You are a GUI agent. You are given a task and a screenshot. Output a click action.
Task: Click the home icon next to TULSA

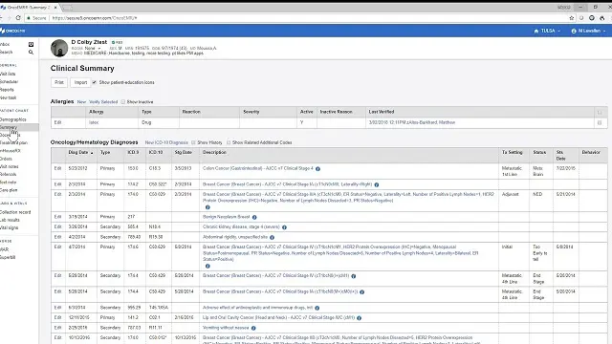[536, 31]
